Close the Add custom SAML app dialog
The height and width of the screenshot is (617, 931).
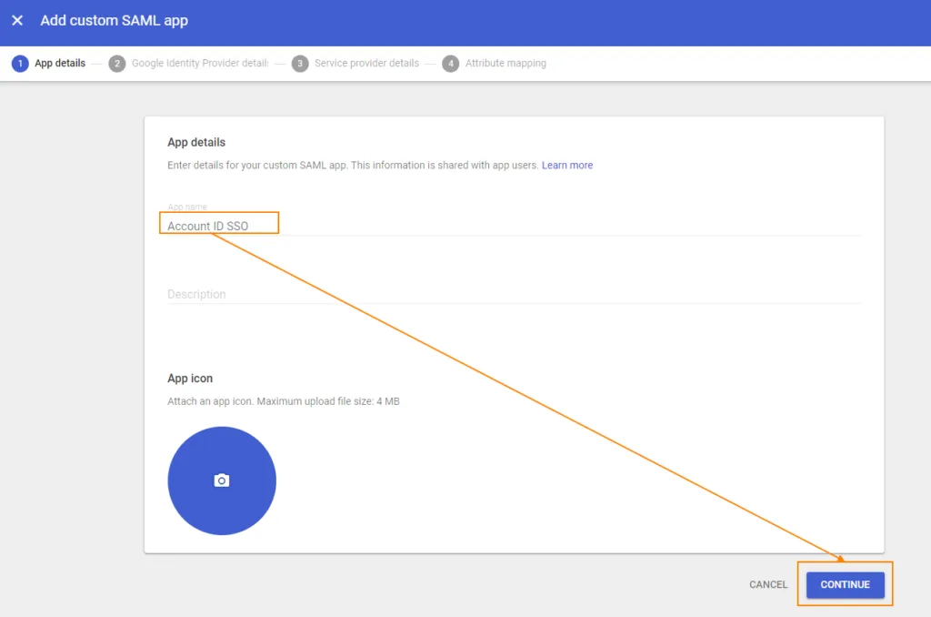pyautogui.click(x=17, y=20)
